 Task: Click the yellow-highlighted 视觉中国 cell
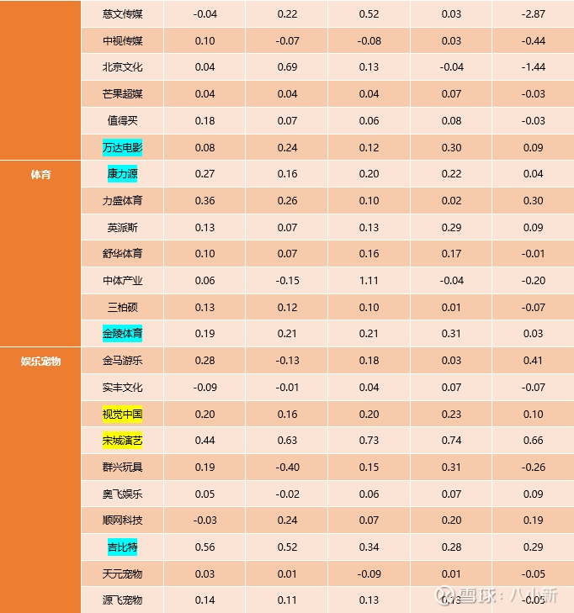pos(123,414)
